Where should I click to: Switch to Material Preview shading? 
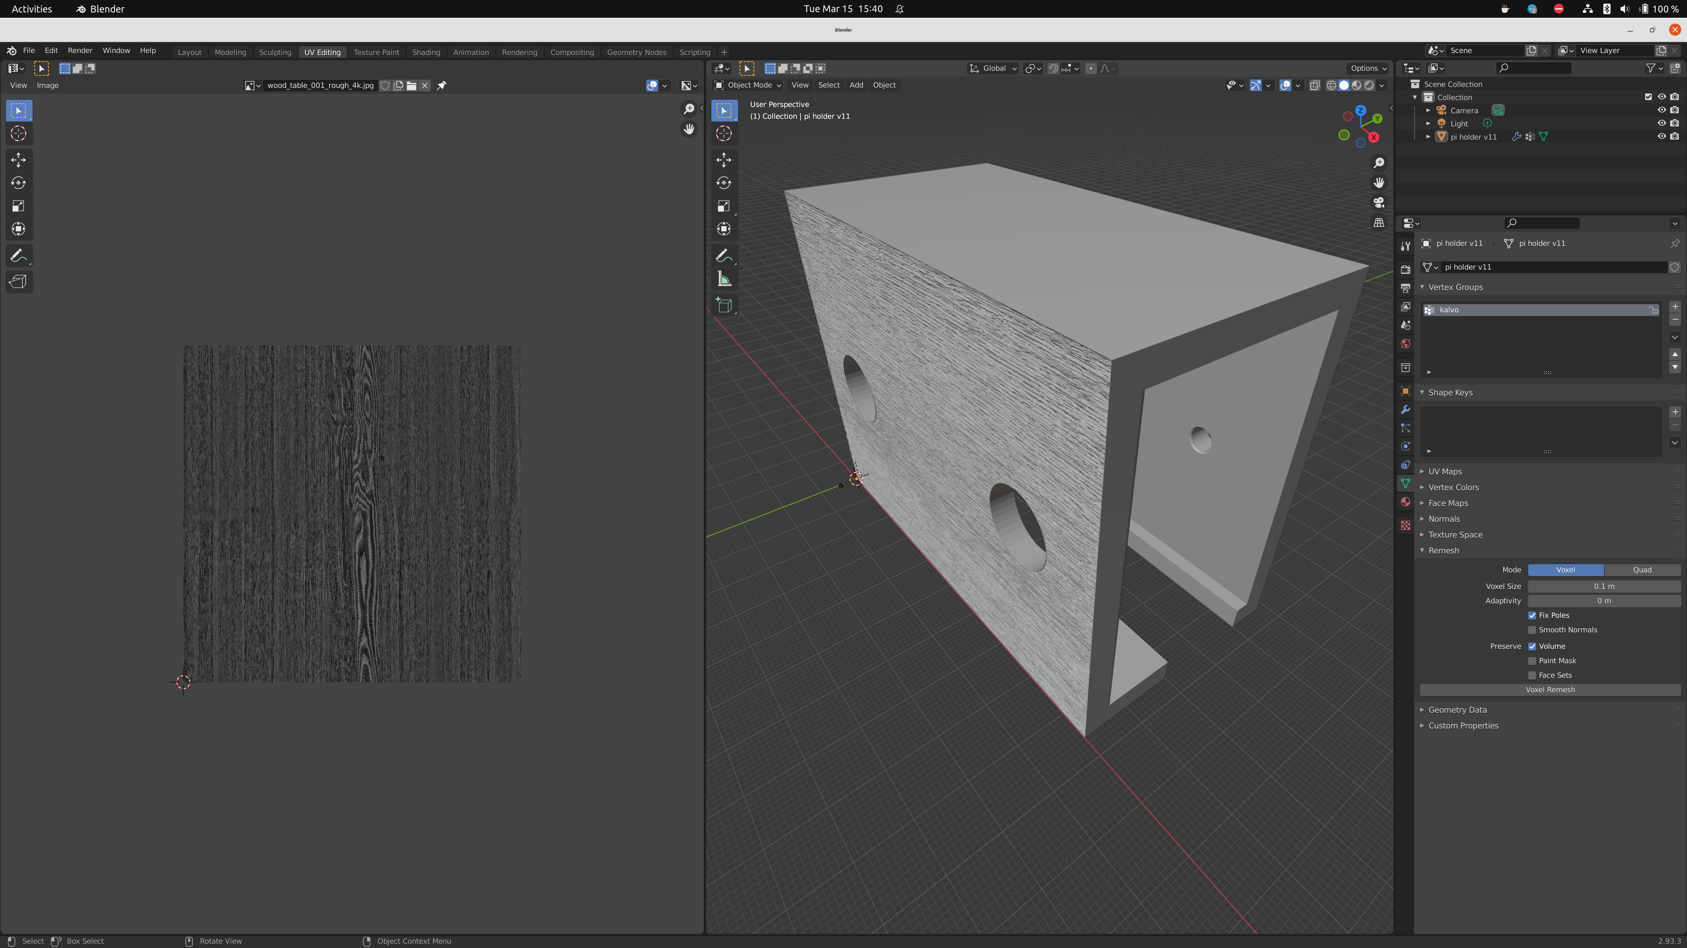point(1356,86)
